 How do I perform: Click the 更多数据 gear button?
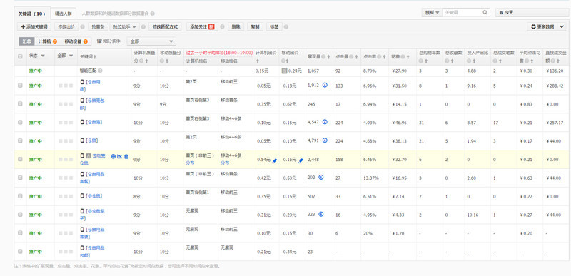pyautogui.click(x=542, y=26)
